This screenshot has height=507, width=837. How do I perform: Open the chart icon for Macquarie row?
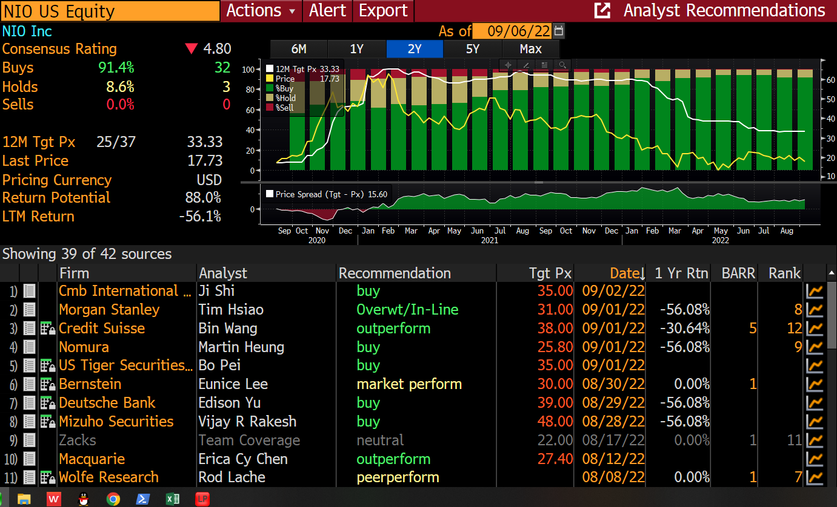(815, 459)
